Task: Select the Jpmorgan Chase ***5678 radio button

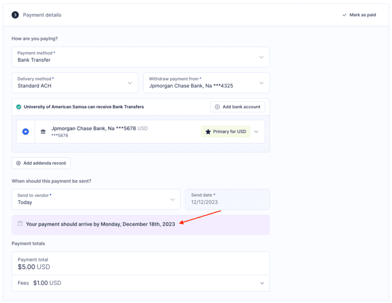Action: click(26, 132)
